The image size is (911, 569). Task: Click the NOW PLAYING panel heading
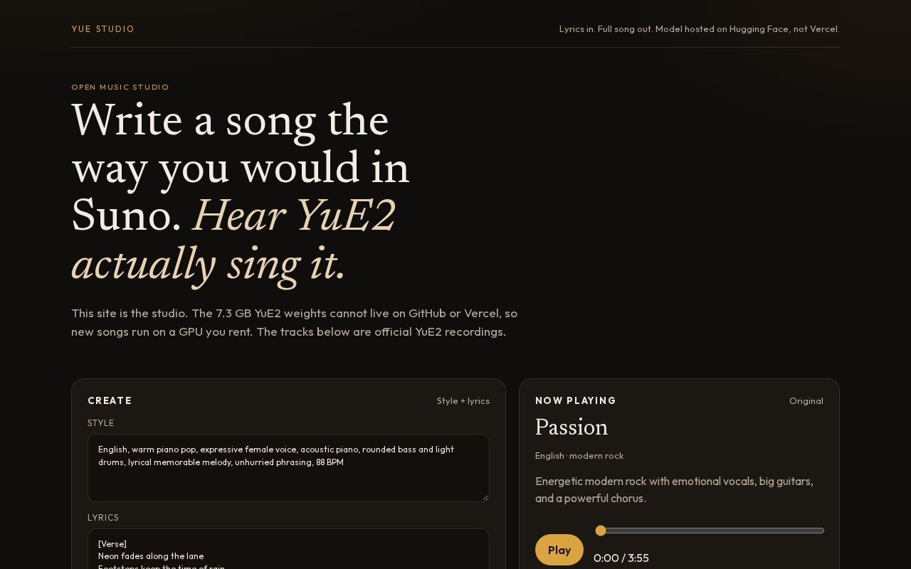click(576, 401)
